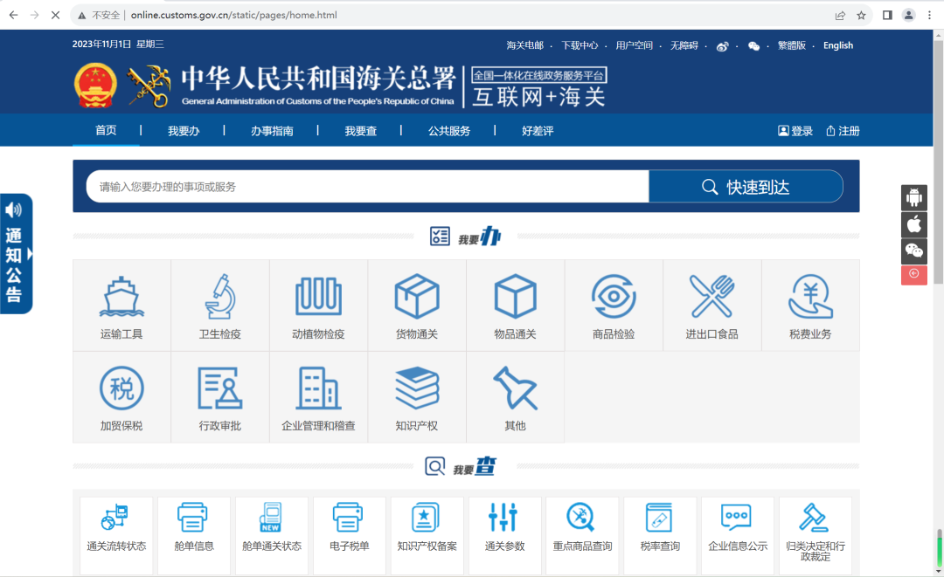
Task: Click the 注册 register link
Action: point(843,131)
